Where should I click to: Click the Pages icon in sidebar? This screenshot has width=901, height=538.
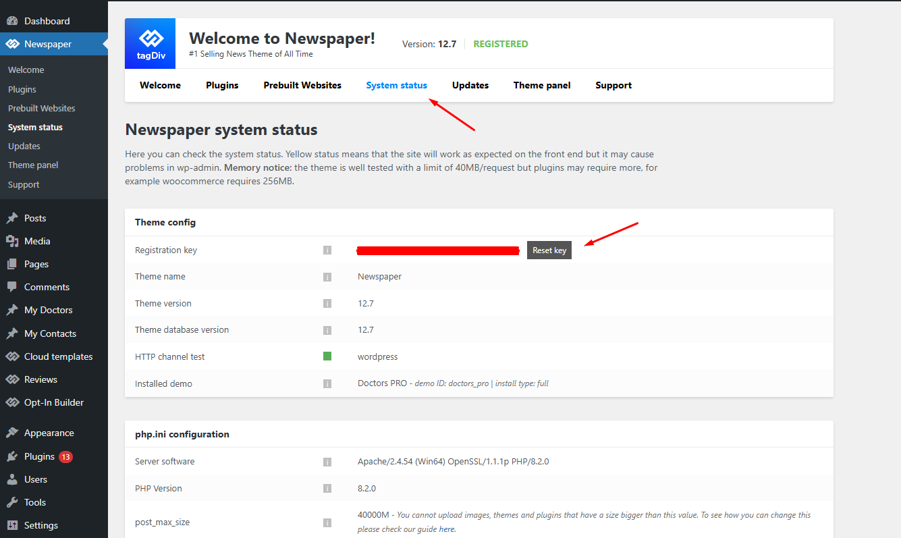point(12,264)
